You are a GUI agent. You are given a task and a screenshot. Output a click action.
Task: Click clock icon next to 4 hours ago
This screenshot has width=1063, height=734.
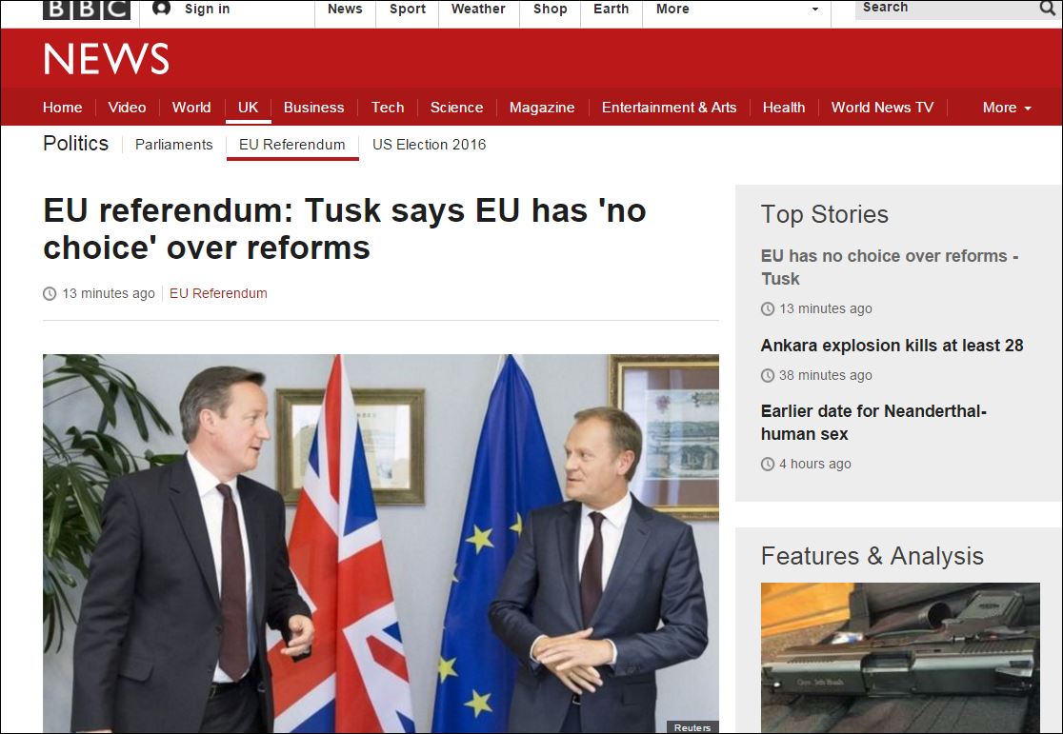[768, 465]
